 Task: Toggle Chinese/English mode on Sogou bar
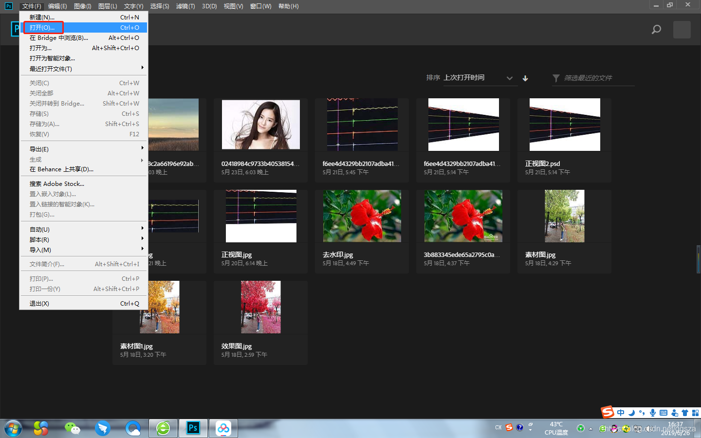coord(621,413)
